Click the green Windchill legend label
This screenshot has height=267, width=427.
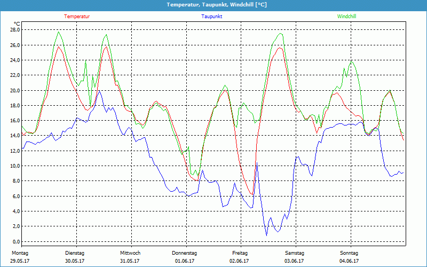[346, 17]
